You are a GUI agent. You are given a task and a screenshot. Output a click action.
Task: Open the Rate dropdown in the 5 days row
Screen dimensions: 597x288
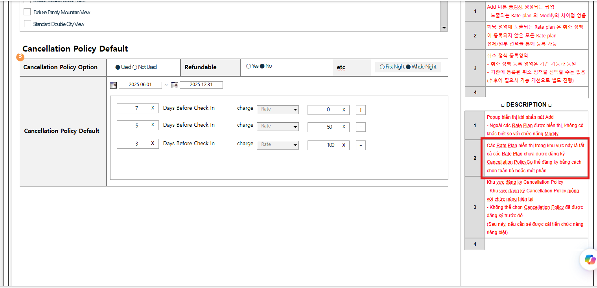coord(278,126)
